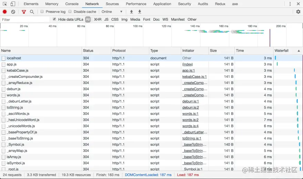Enable the Disable cache checkbox

pos(70,12)
